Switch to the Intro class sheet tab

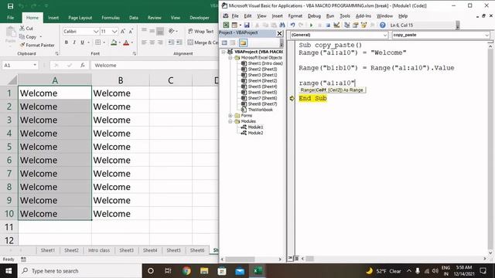99,250
